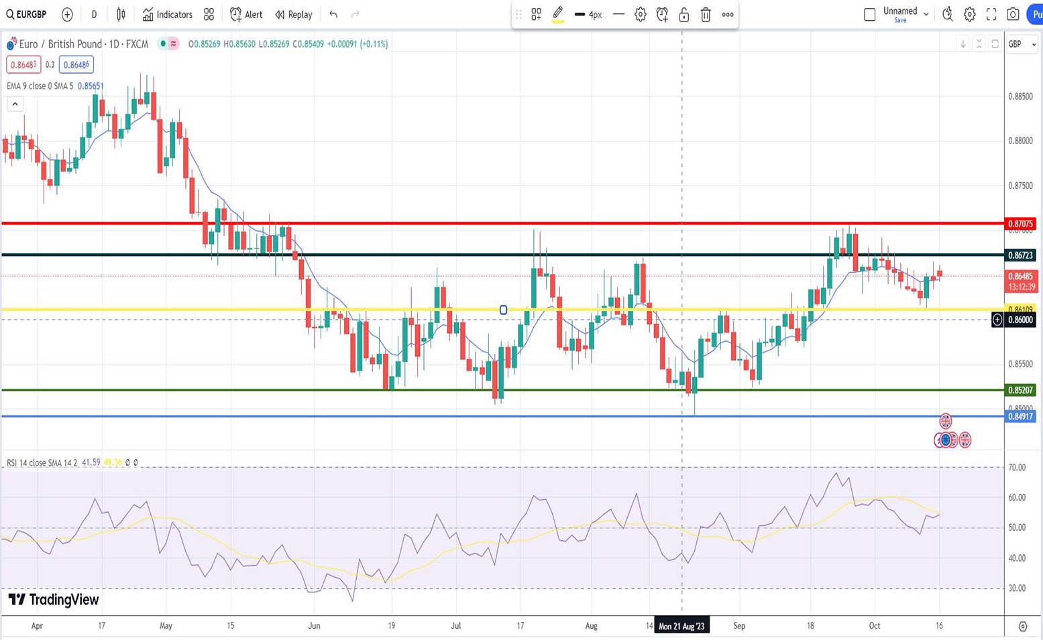Expand the Unnamed layout dropdown arrow
The image size is (1043, 640).
coord(926,14)
